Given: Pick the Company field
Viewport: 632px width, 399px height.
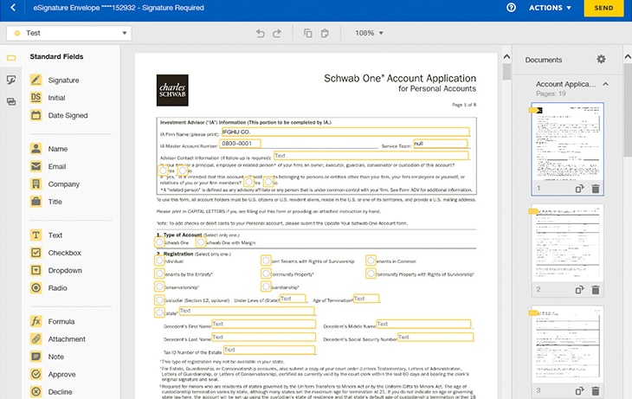Looking at the screenshot, I should click(x=55, y=184).
